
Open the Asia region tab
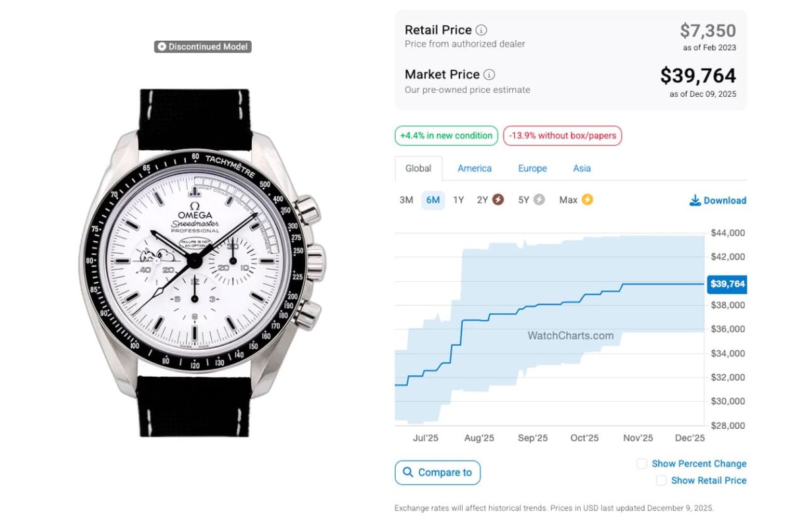click(x=581, y=169)
